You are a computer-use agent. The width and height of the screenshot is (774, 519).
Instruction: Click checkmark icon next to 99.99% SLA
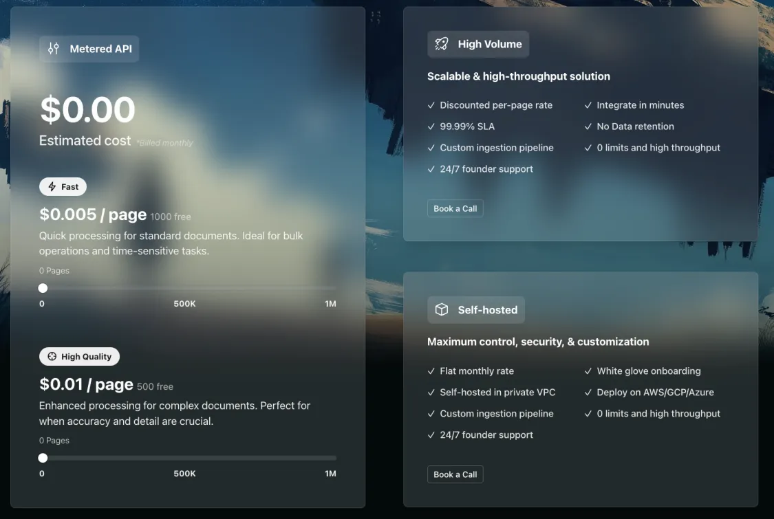pos(431,126)
